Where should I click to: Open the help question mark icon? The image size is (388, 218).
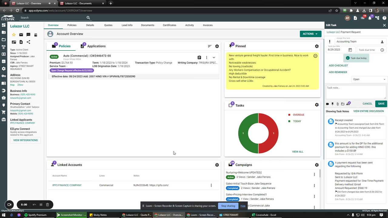pyautogui.click(x=384, y=18)
